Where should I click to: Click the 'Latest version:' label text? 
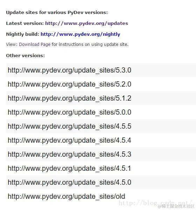pyautogui.click(x=25, y=23)
